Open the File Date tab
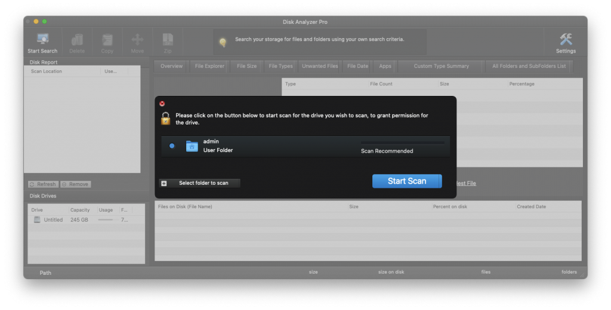The width and height of the screenshot is (611, 310). point(358,66)
